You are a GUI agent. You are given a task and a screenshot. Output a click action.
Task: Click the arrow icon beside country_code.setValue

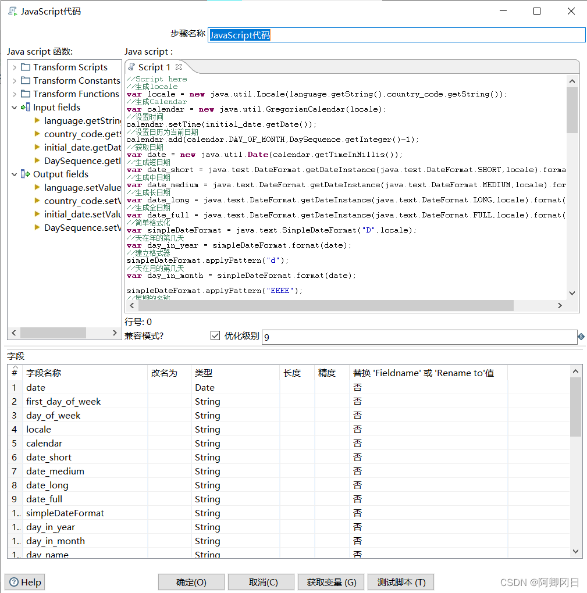[x=37, y=201]
